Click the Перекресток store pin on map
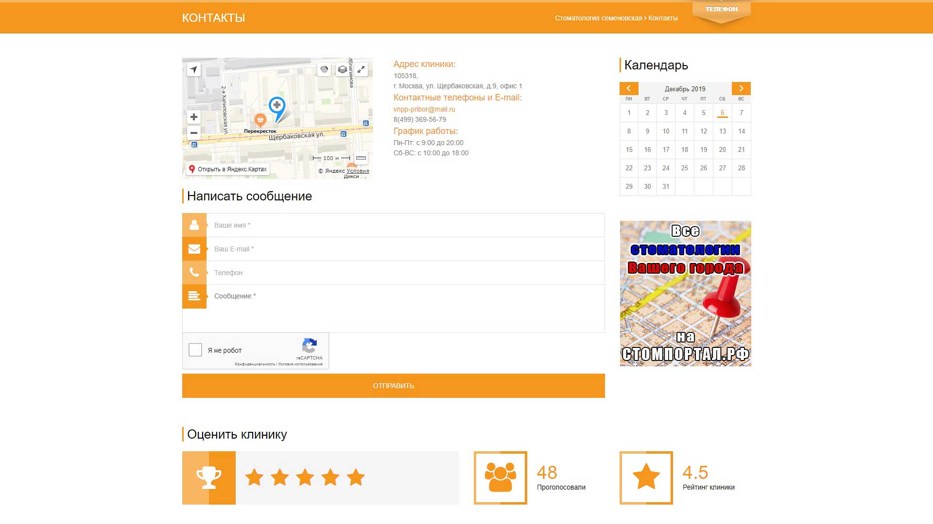 260,119
